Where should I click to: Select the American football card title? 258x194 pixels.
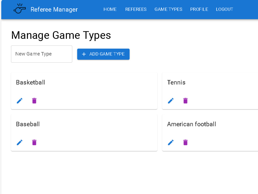191,124
